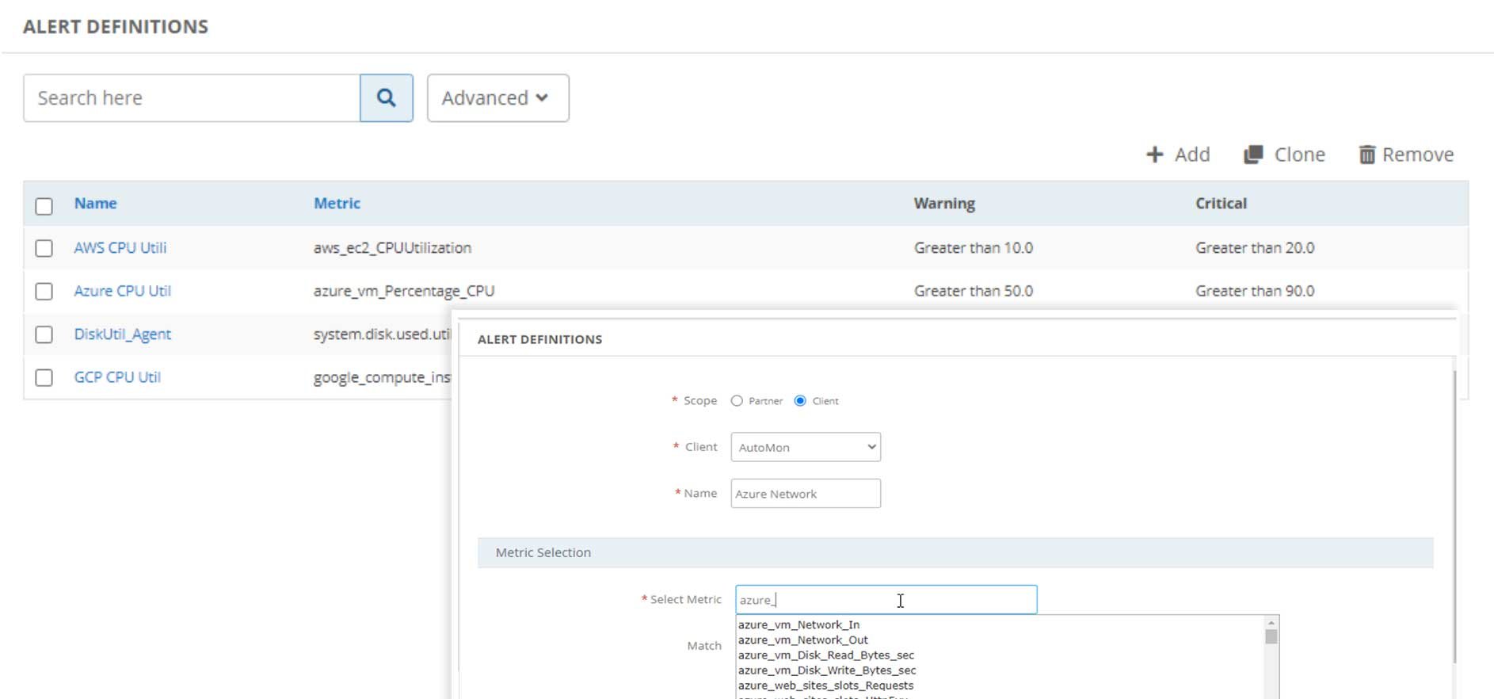Choose azure_vm_Disk_Write_Bytes_sec from the metric list
Screen dimensions: 1494x699
tap(827, 670)
